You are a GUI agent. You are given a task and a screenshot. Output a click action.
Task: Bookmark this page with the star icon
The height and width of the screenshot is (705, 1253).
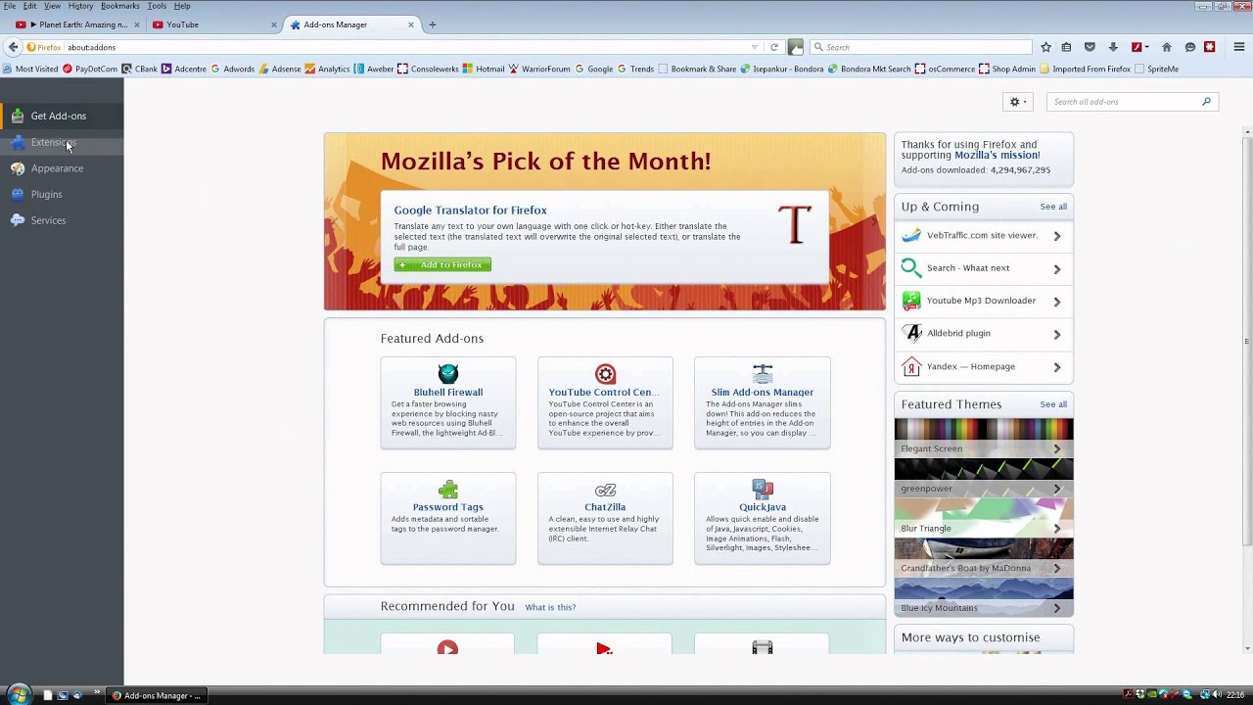click(1045, 47)
